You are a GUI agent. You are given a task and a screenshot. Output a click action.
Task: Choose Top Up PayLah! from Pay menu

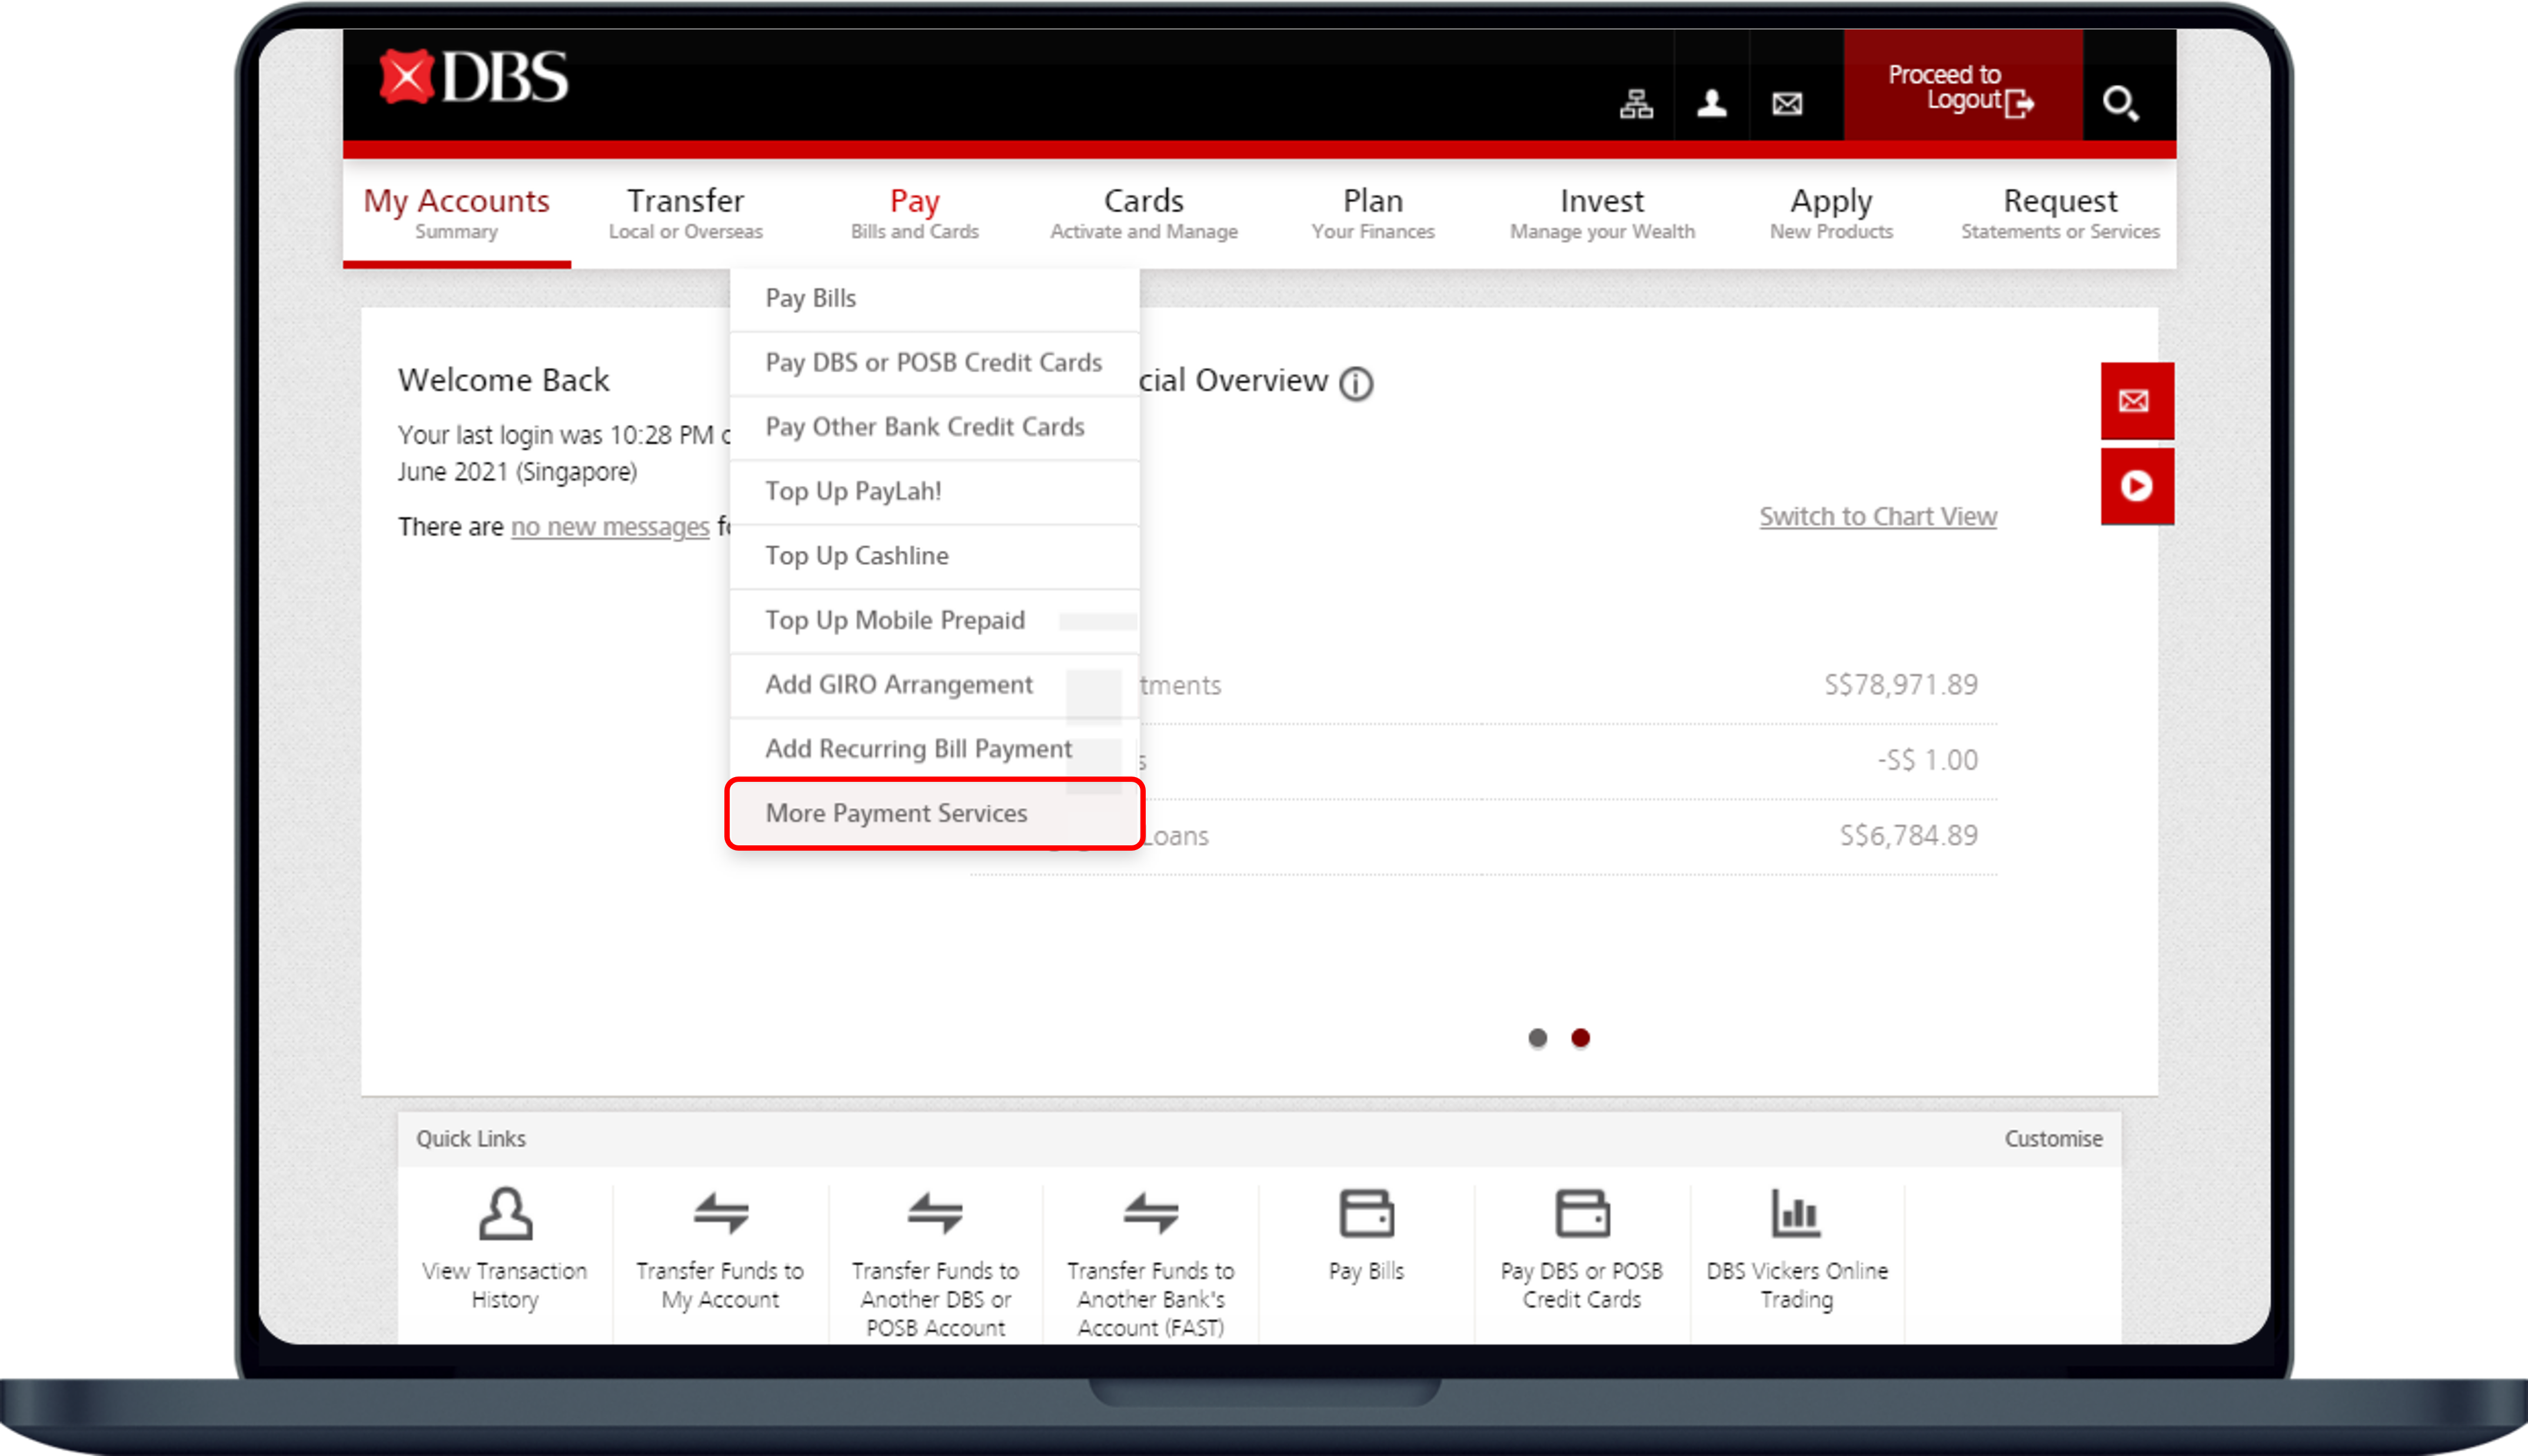pos(853,491)
